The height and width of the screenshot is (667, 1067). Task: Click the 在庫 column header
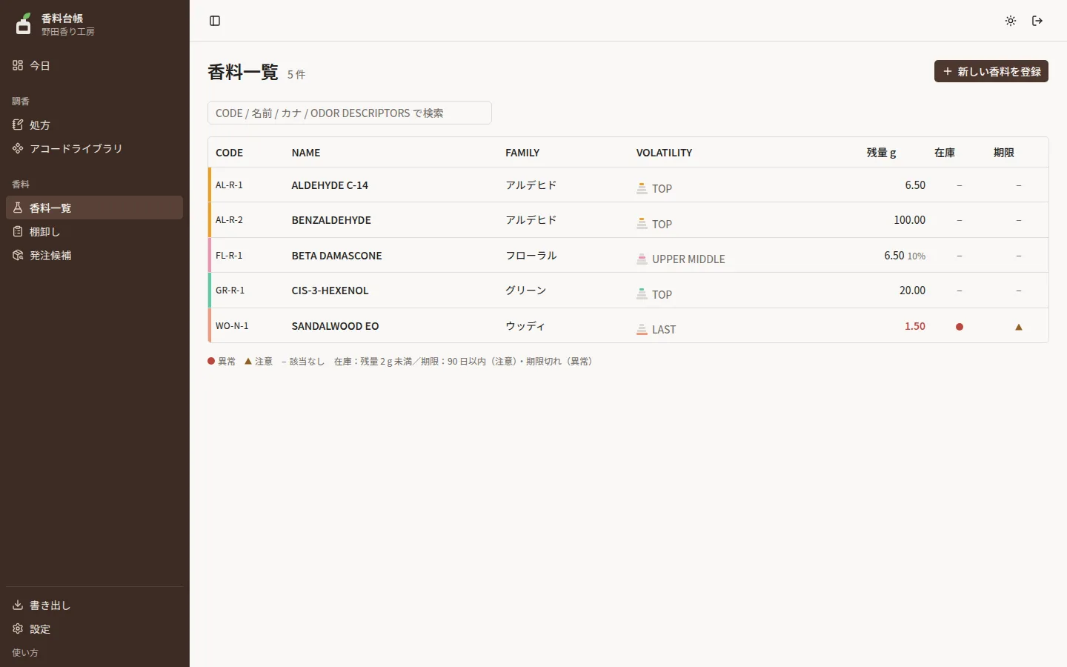tap(945, 153)
